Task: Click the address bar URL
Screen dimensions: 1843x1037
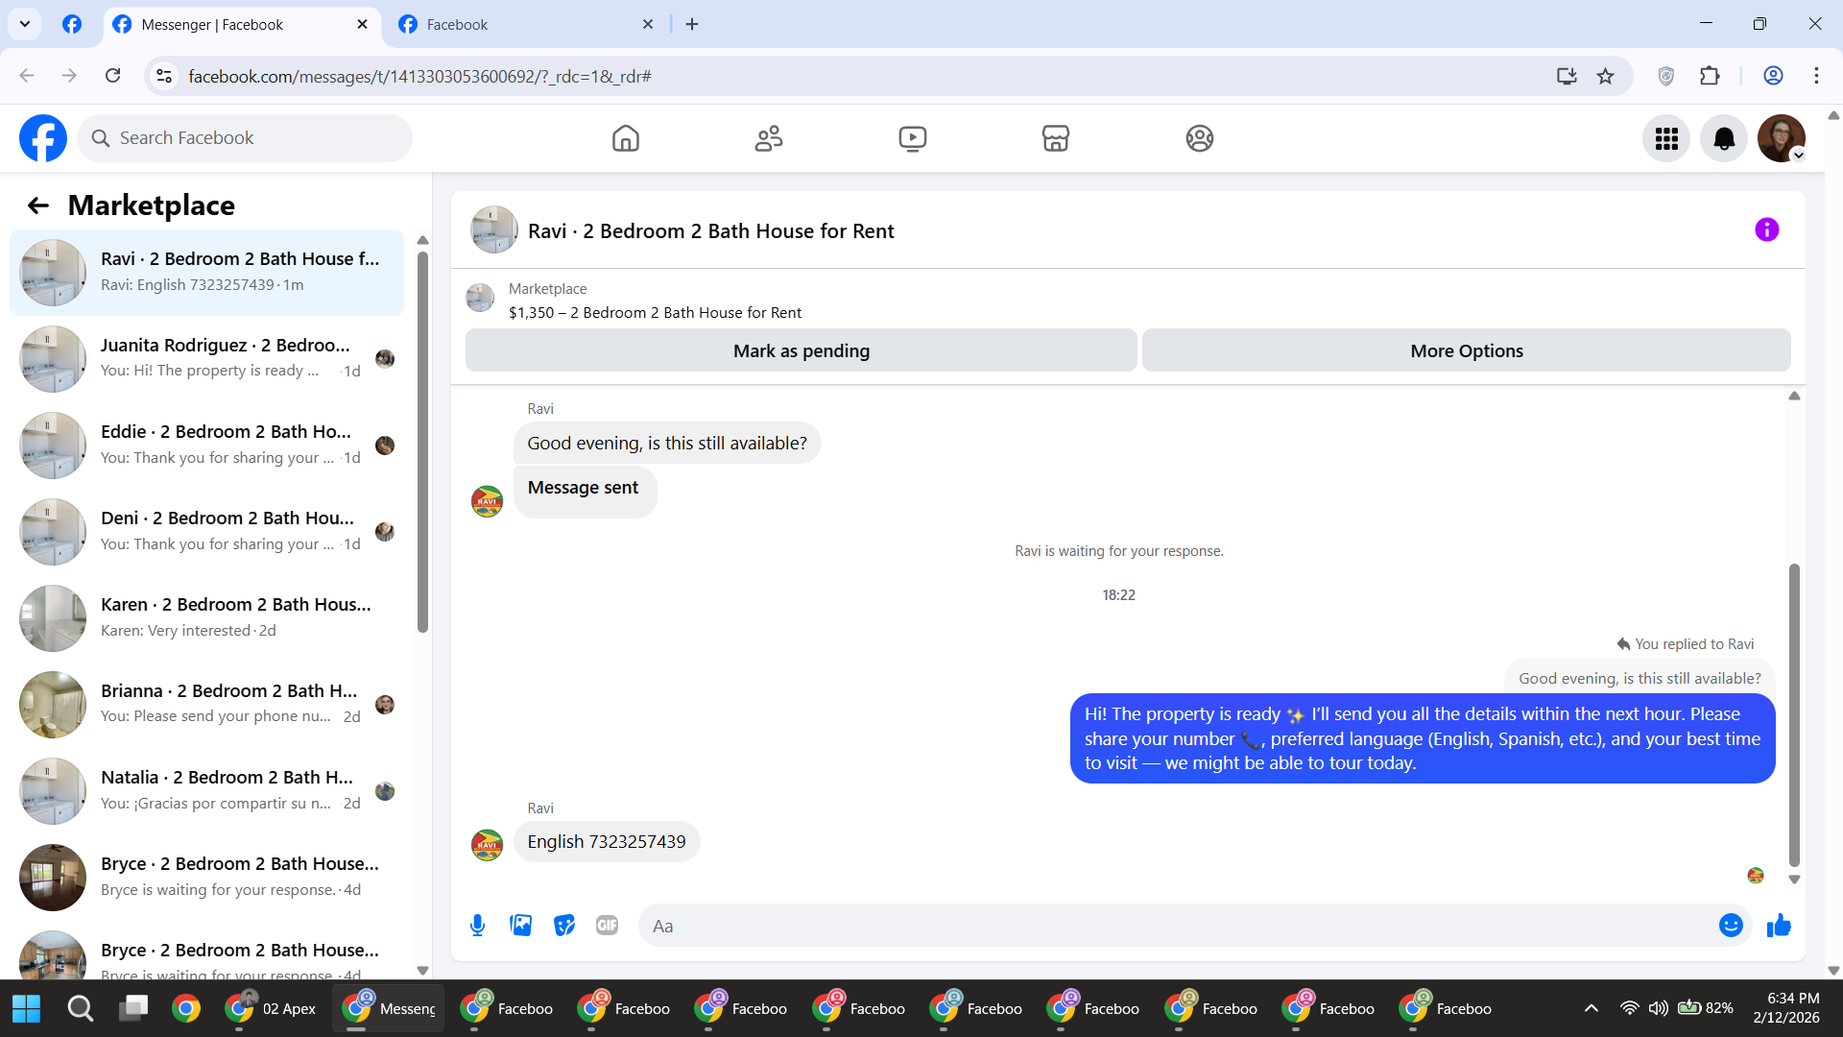Action: pos(419,77)
